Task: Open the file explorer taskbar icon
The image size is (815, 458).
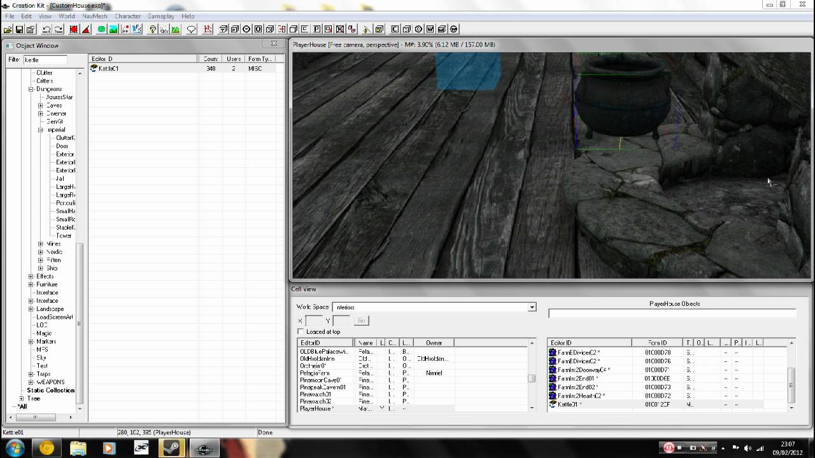Action: (78, 448)
